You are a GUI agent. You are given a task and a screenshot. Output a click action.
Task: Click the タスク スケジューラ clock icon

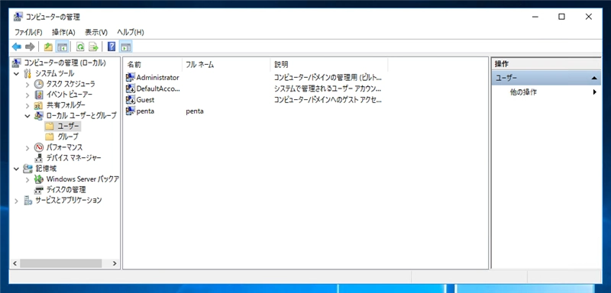39,84
